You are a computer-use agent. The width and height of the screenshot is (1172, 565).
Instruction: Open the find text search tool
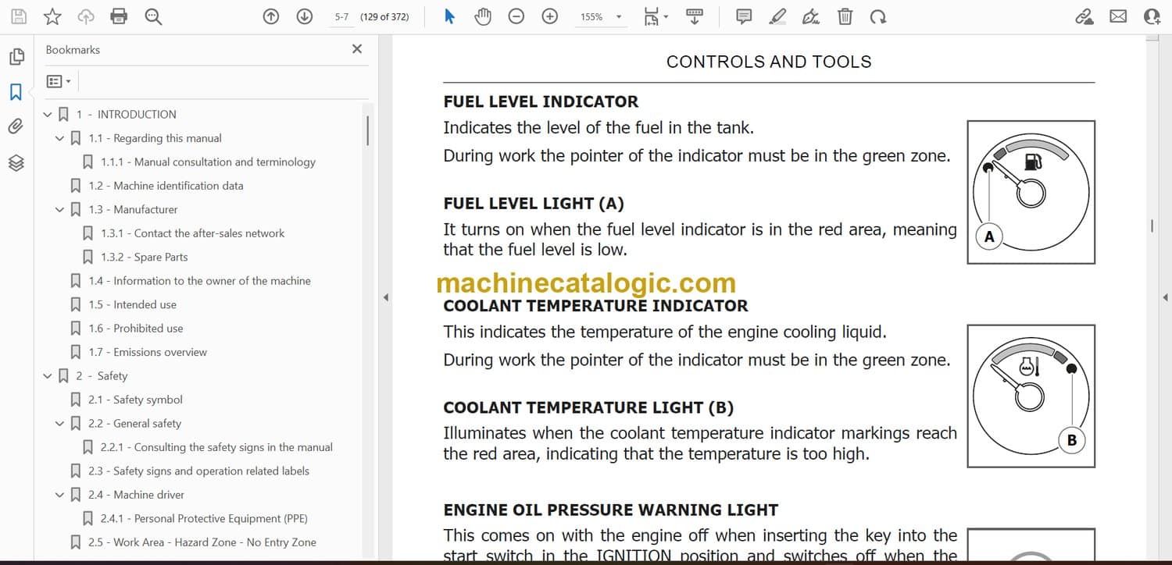tap(153, 16)
